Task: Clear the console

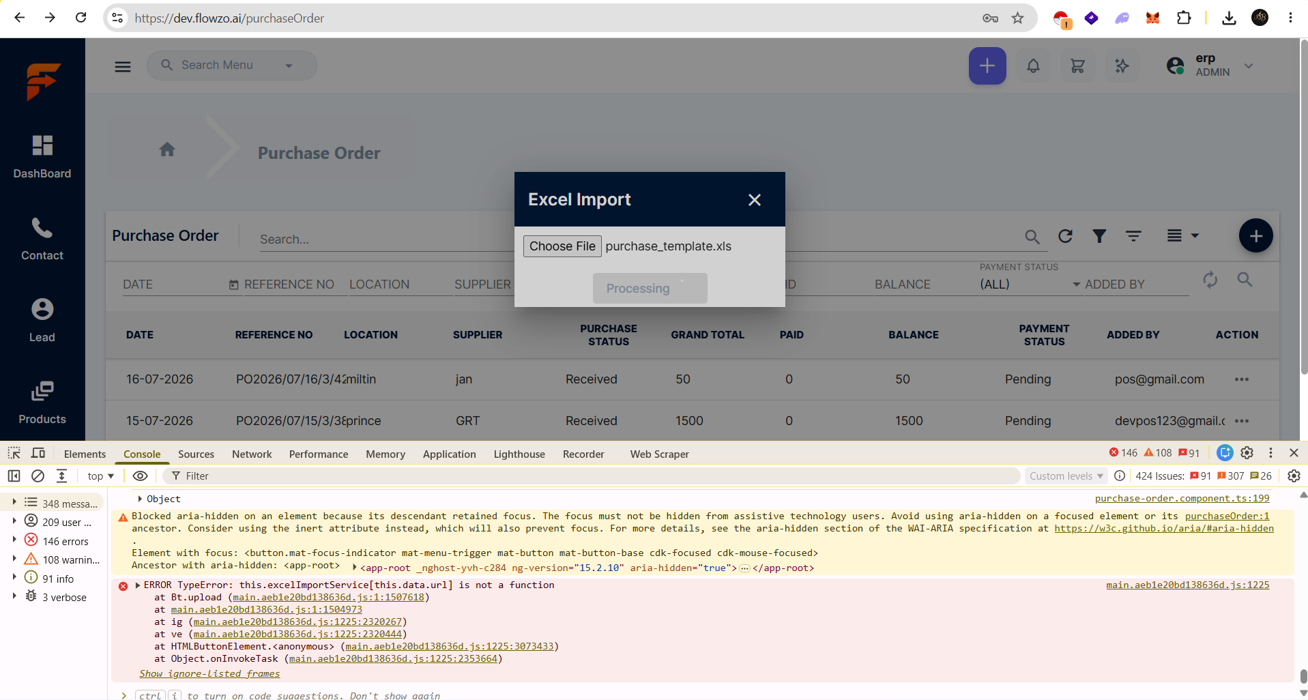Action: 38,476
